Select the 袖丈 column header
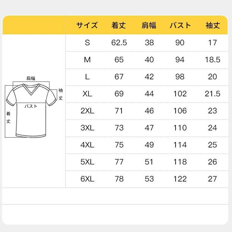 click(213, 25)
